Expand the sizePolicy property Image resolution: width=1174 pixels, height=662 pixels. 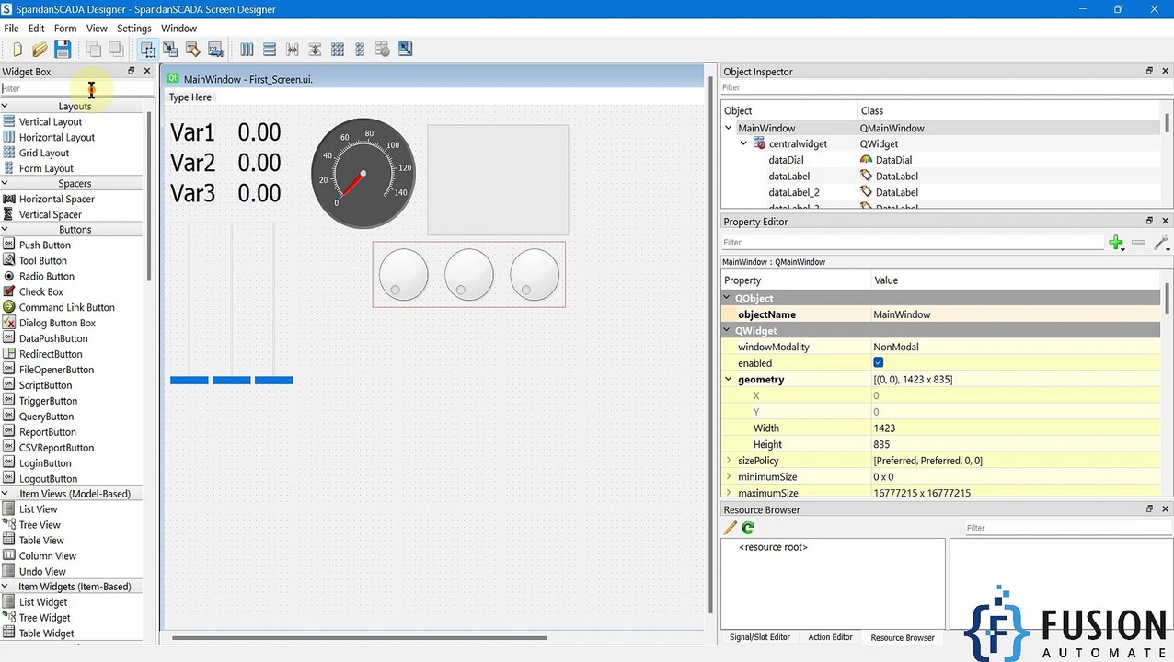tap(729, 460)
